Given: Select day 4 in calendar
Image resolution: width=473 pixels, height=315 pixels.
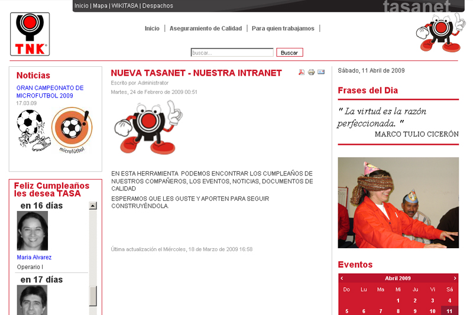Looking at the screenshot, I should click(x=449, y=301).
